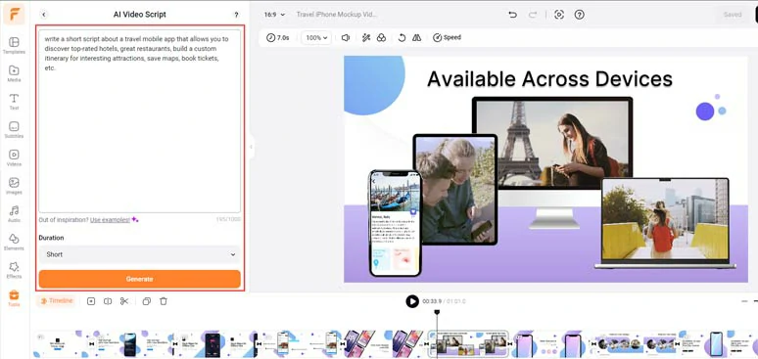Rotate the selected clip
This screenshot has height=359, width=758.
(402, 38)
